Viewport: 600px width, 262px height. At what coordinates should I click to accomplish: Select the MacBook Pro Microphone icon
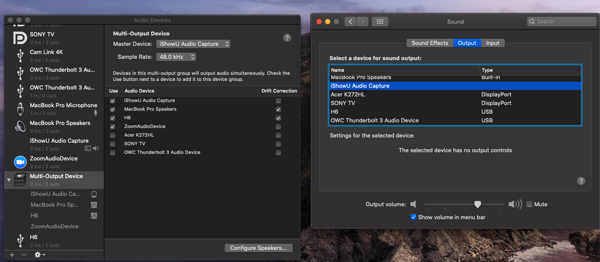[x=20, y=109]
